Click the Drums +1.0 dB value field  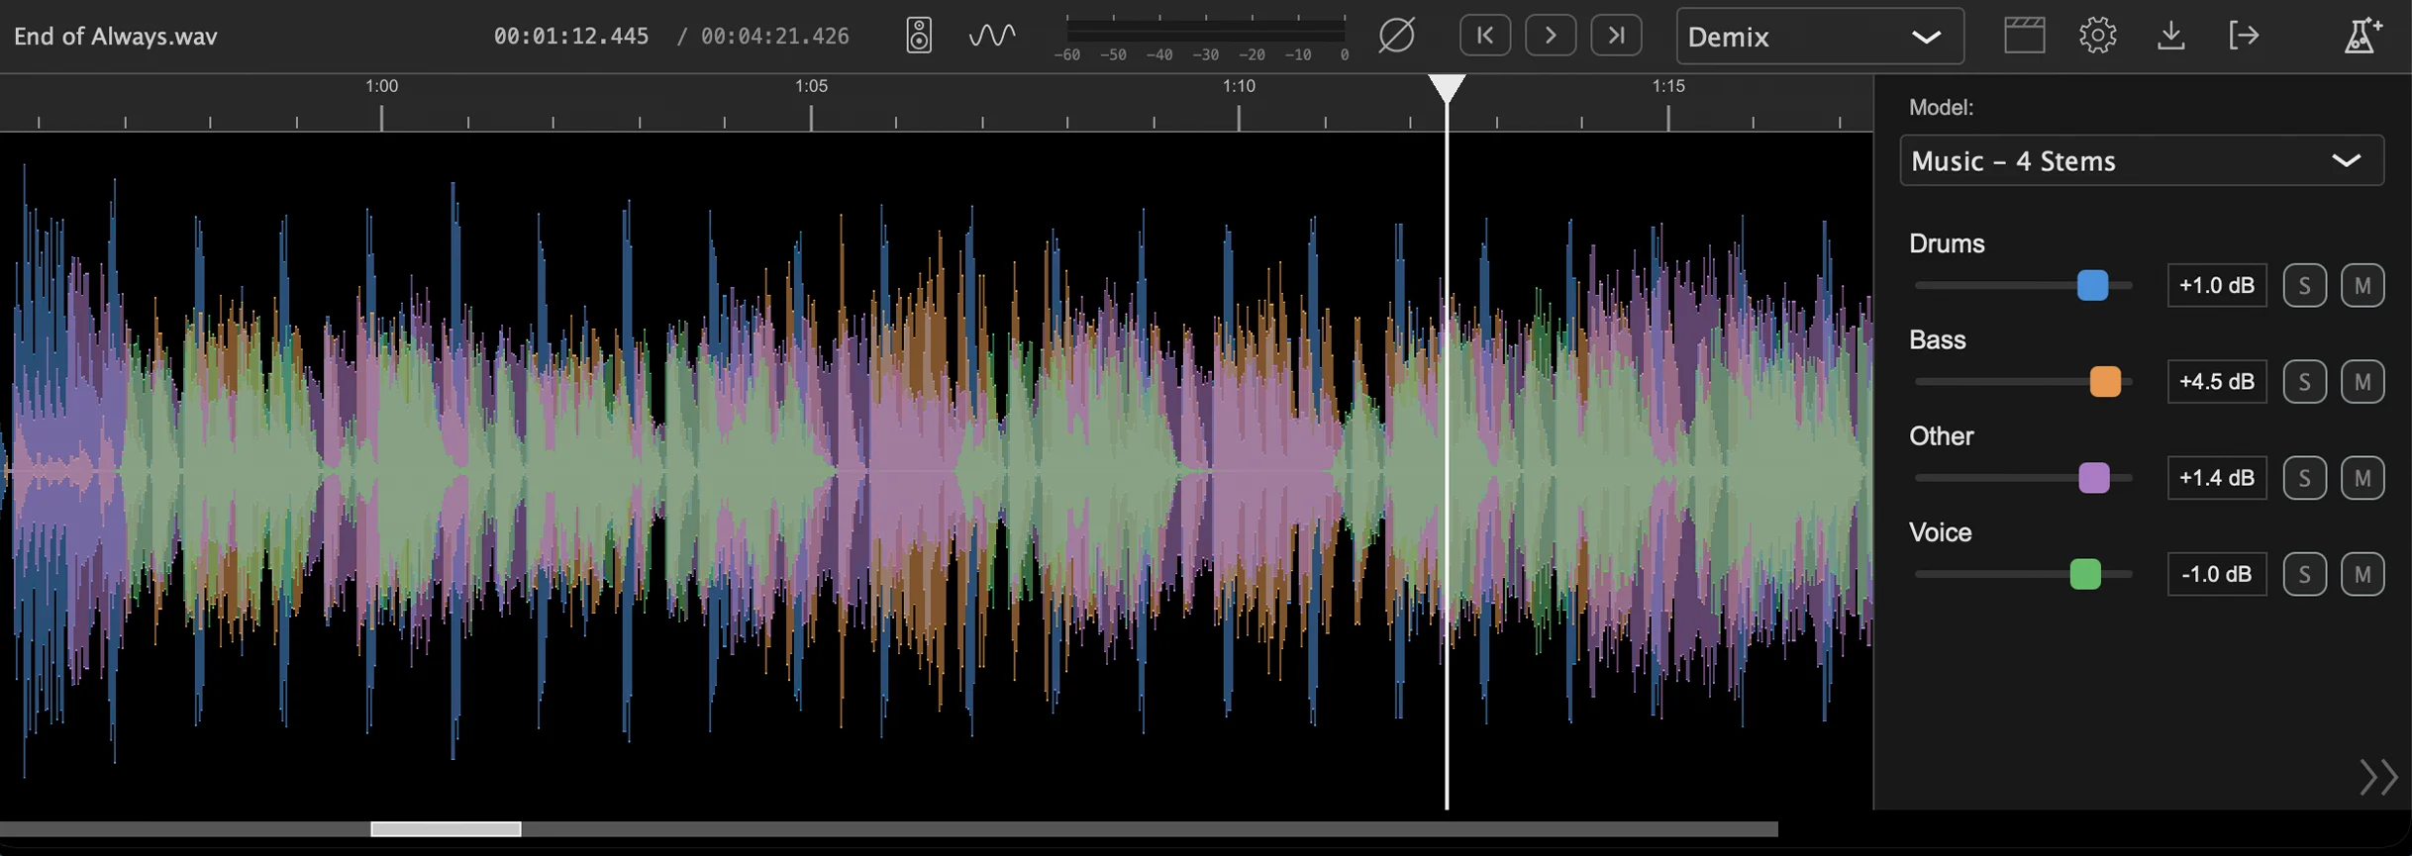click(2216, 286)
